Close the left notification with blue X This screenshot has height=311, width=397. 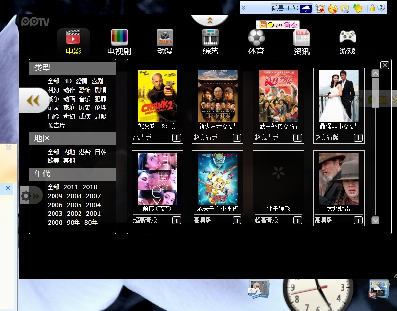[8, 188]
